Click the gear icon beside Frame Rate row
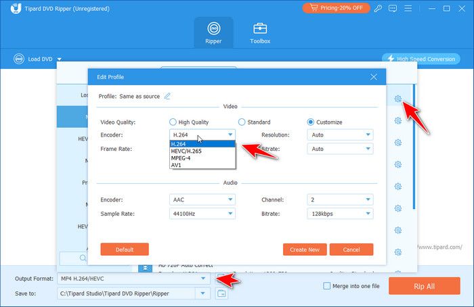Viewport: 474px width, 307px height. (x=398, y=143)
